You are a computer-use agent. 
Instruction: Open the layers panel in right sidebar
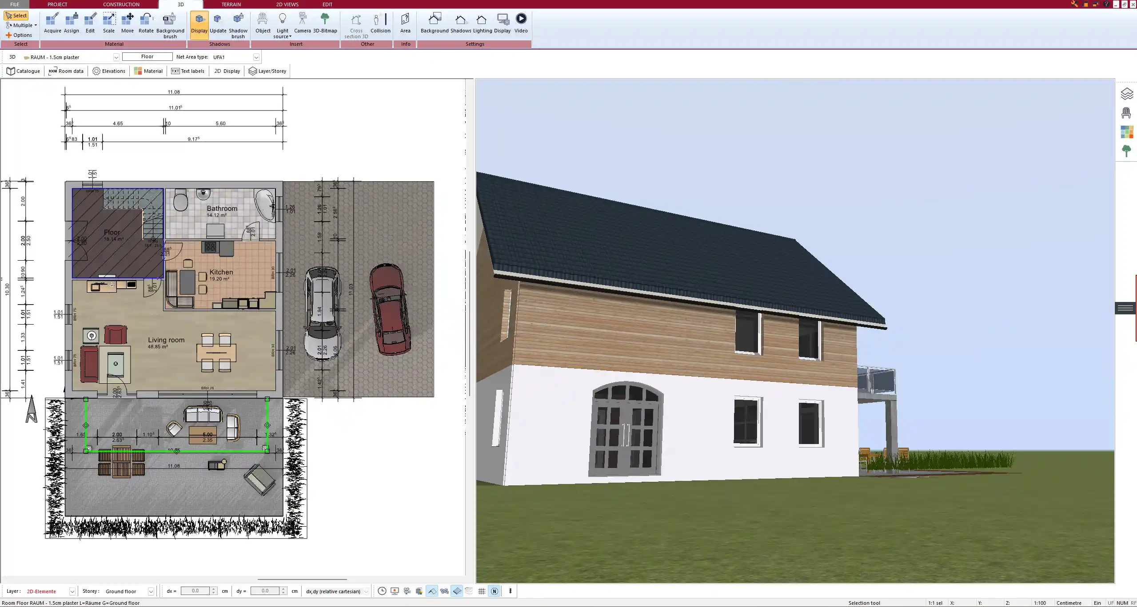[1126, 94]
